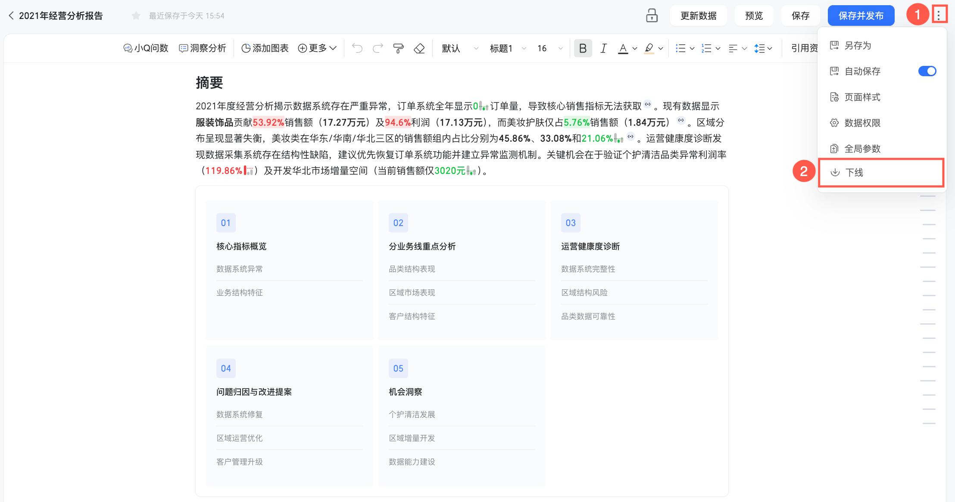Image resolution: width=955 pixels, height=502 pixels.
Task: Toggle bold formatting button
Action: [x=583, y=48]
